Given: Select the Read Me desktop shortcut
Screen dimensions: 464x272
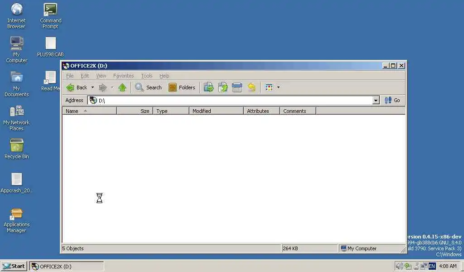Looking at the screenshot, I should (51, 81).
